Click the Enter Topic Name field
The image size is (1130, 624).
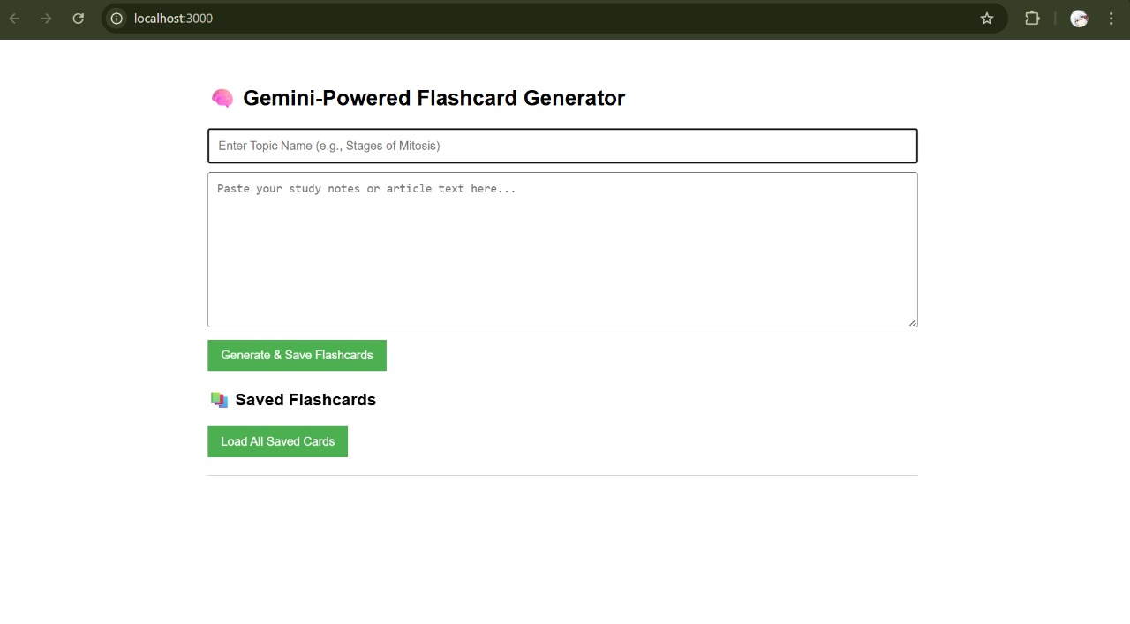click(x=562, y=146)
